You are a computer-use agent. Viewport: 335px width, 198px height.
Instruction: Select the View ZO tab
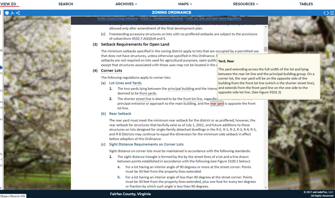click(x=9, y=4)
